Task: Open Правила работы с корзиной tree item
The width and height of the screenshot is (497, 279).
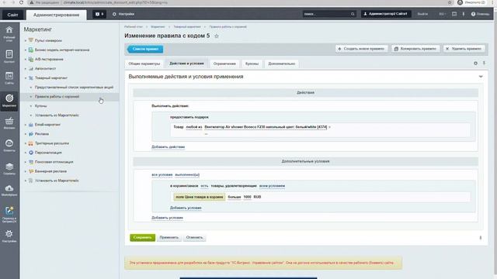Action: pos(57,96)
